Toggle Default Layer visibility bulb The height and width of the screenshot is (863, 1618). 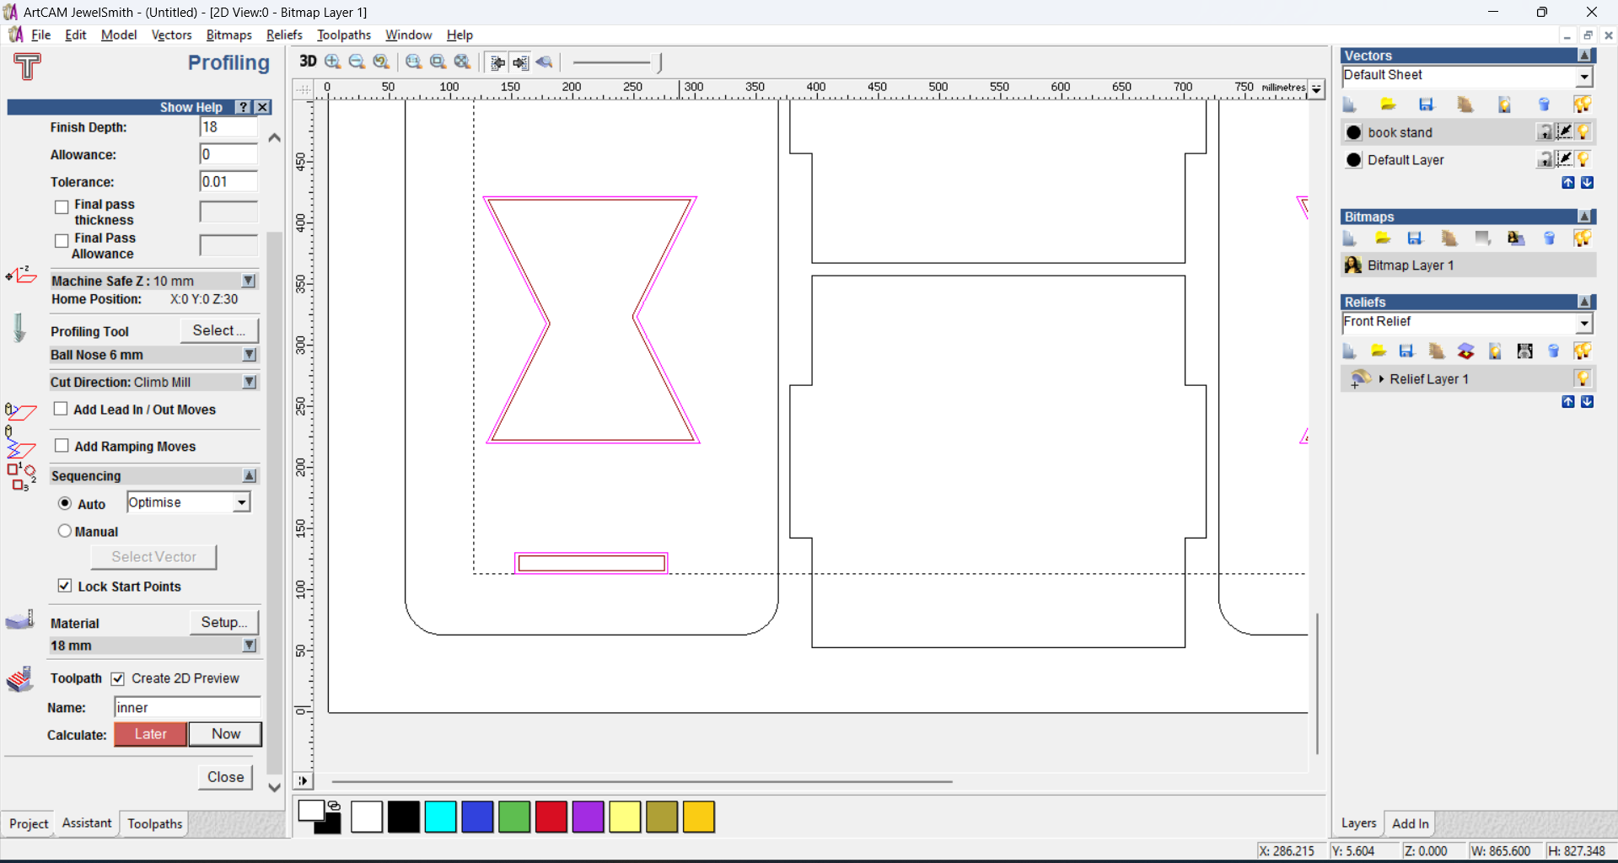1583,158
